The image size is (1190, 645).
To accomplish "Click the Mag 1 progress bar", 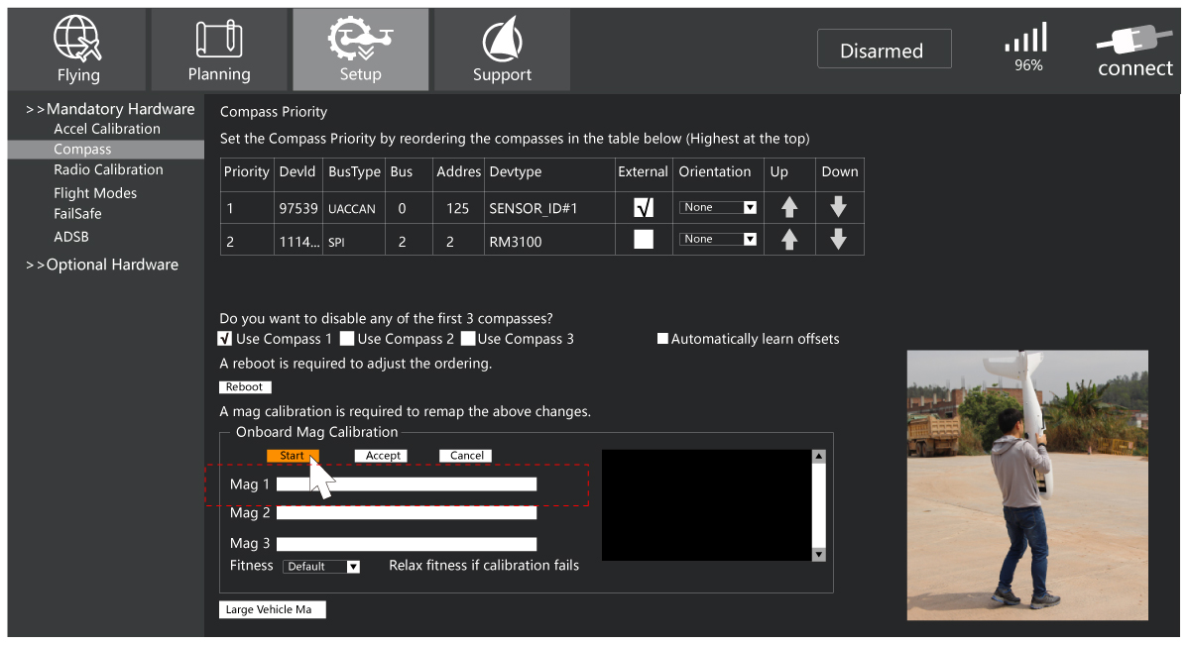I will coord(407,484).
